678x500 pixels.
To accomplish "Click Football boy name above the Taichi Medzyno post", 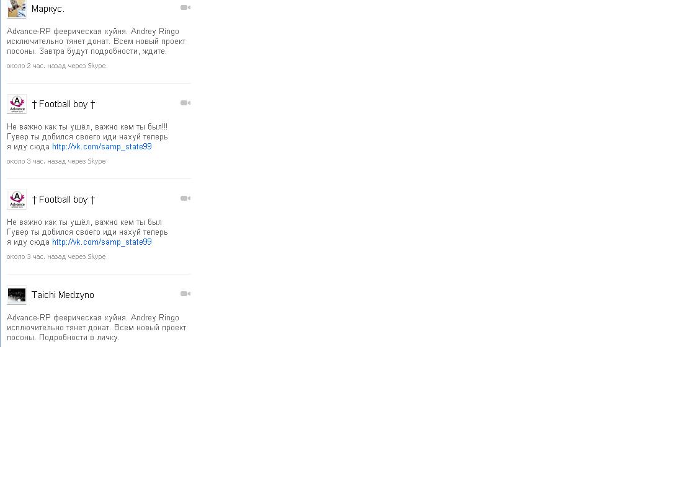I will (63, 200).
